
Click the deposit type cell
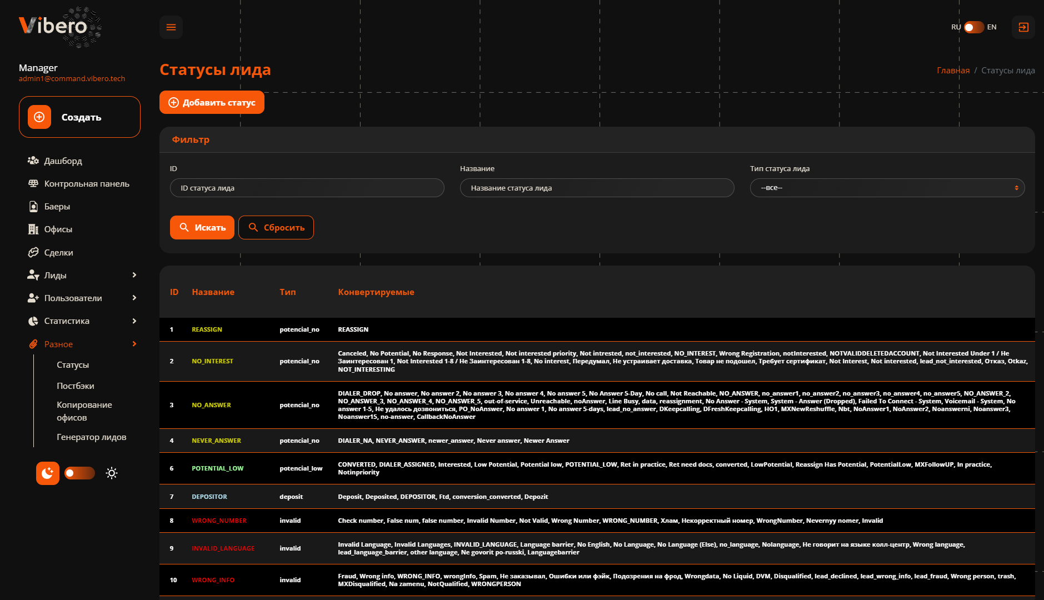pos(291,497)
